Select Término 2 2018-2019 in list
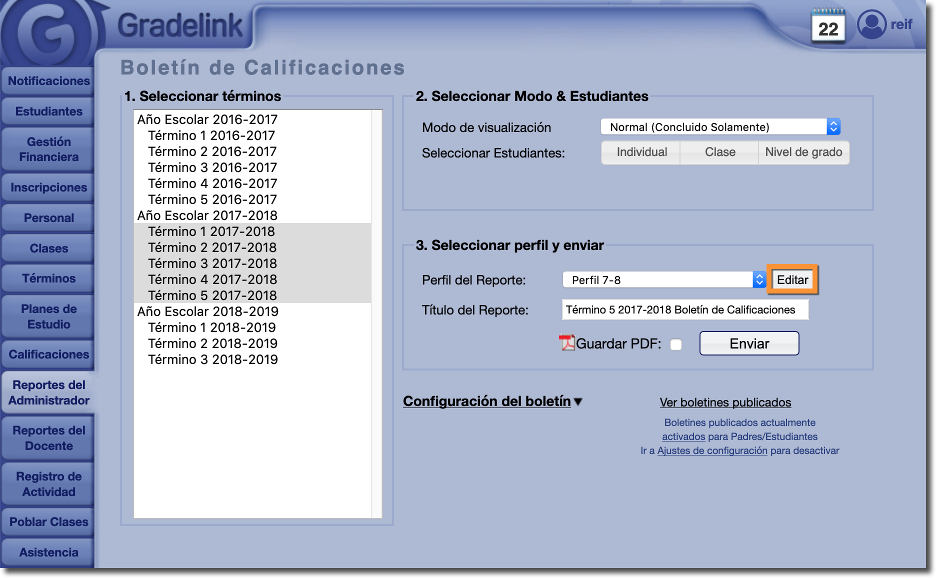Image resolution: width=936 pixels, height=578 pixels. click(x=212, y=343)
